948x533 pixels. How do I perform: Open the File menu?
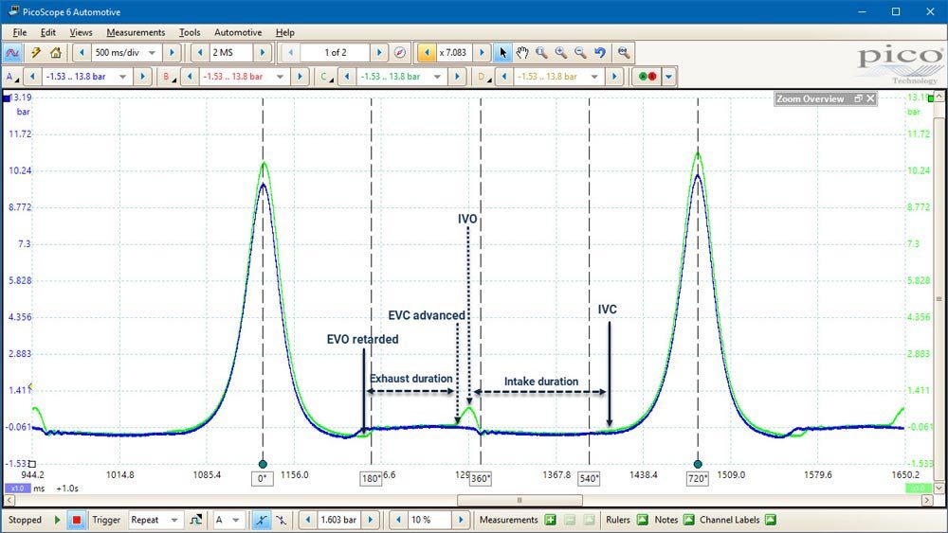pos(19,32)
